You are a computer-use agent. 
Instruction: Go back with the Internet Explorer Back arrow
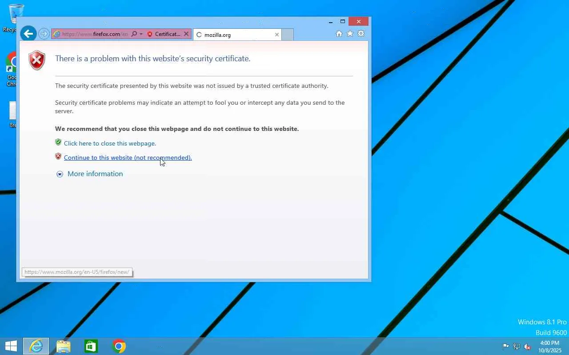coord(28,33)
